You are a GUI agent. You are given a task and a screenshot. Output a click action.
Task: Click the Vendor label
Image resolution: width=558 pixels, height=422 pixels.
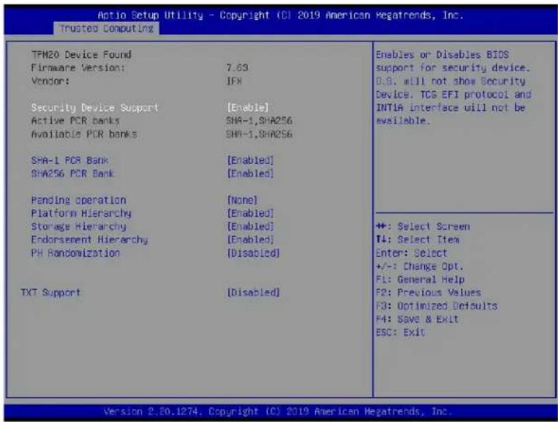pyautogui.click(x=50, y=81)
